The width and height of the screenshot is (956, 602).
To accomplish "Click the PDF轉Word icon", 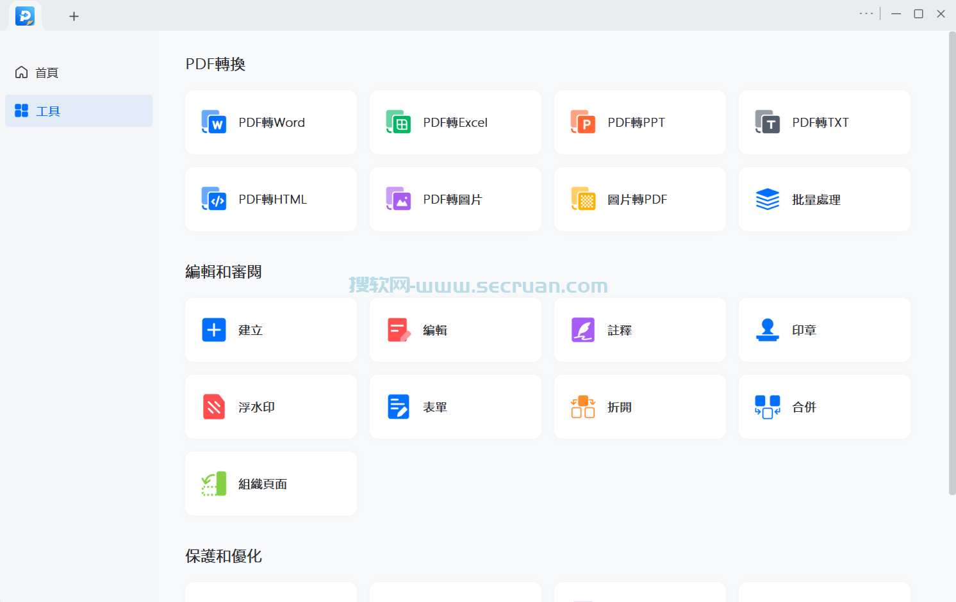I will 214,122.
